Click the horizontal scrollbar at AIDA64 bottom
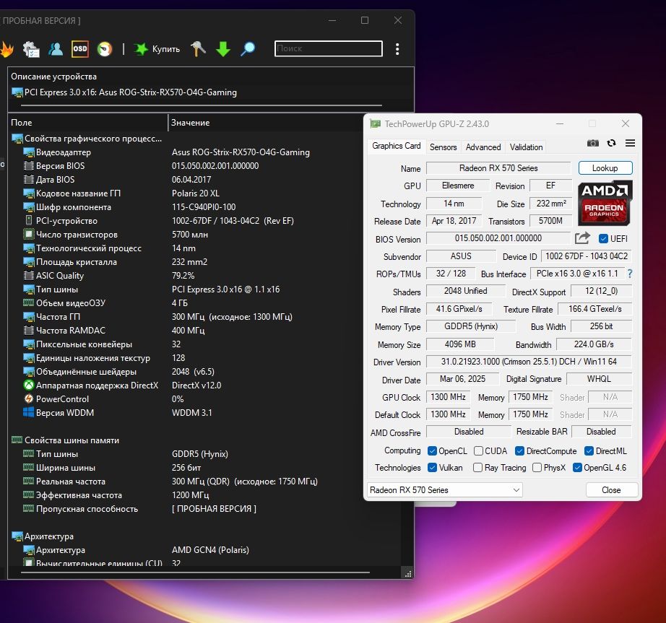666x623 pixels. [x=195, y=572]
